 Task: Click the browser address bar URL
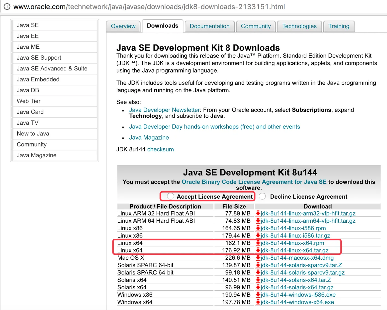(x=149, y=7)
